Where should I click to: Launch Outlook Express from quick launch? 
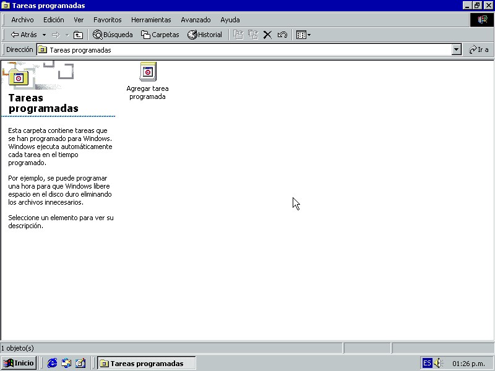(x=66, y=363)
